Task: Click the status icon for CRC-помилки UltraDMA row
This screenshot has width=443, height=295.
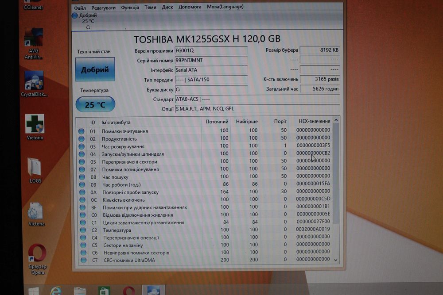Action: click(84, 261)
